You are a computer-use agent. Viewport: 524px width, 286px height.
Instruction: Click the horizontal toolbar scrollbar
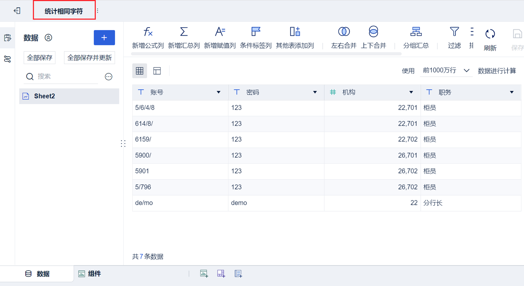[266, 54]
